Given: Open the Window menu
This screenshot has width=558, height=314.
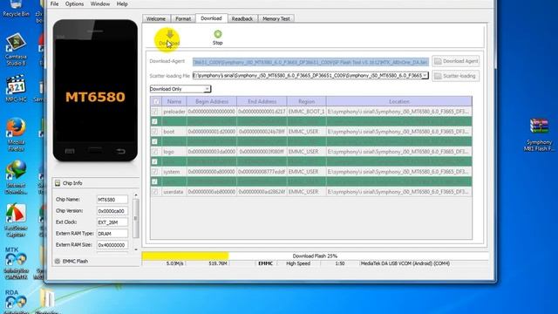Looking at the screenshot, I should (100, 3).
